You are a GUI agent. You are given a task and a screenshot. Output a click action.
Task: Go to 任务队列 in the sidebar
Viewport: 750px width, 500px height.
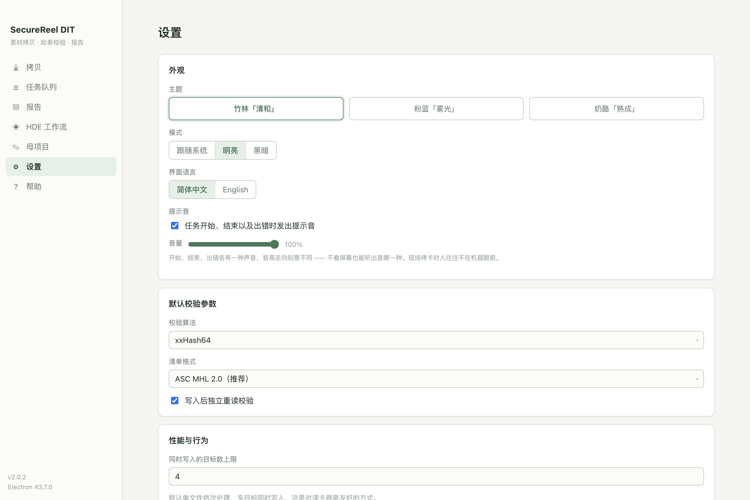61,87
